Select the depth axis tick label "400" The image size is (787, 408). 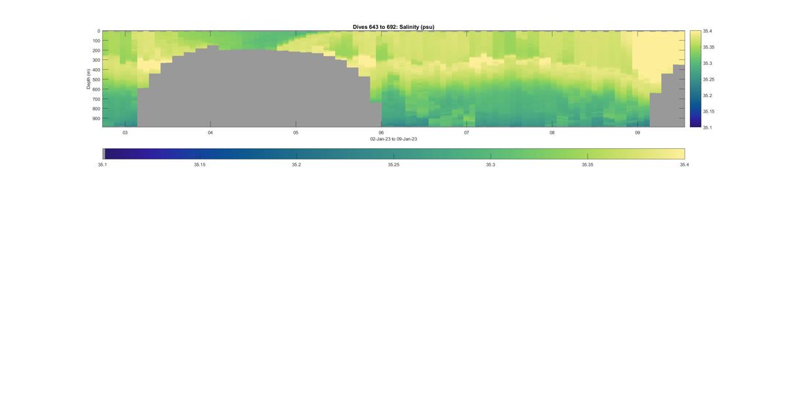pyautogui.click(x=96, y=70)
